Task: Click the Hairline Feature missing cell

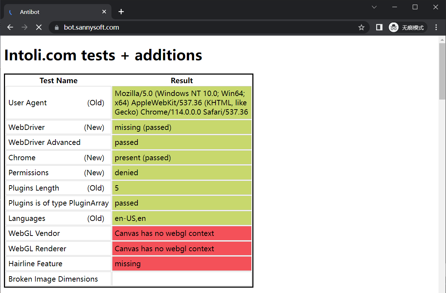Action: pos(182,264)
